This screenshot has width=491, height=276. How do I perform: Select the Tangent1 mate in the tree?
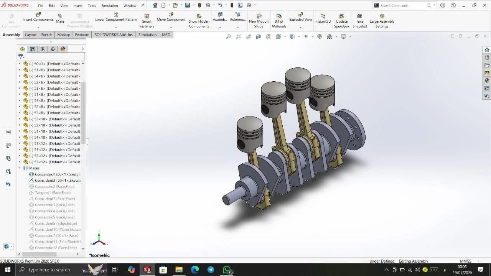coord(50,192)
